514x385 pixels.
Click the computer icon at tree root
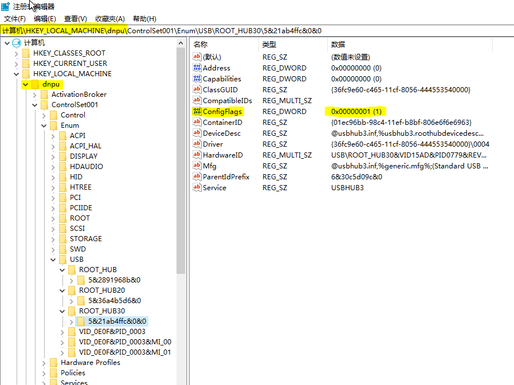pos(16,43)
